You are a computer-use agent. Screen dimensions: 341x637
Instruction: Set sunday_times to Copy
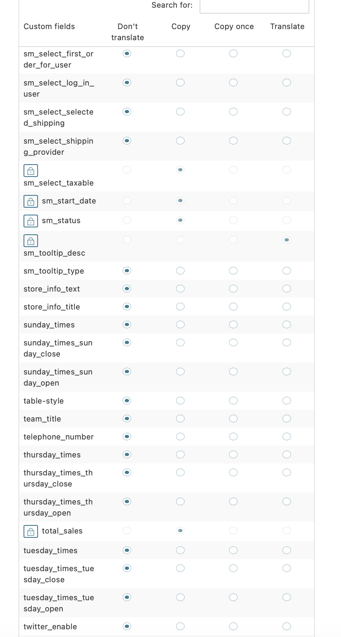180,324
